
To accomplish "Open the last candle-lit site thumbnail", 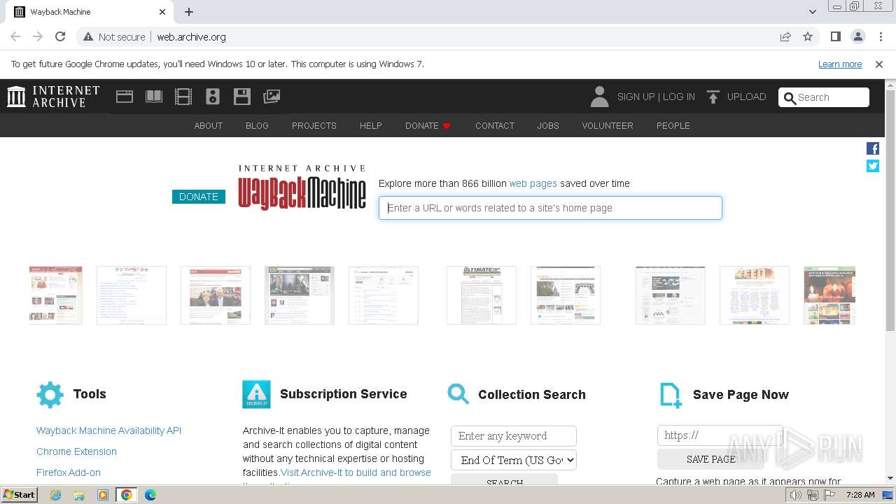I will point(829,295).
